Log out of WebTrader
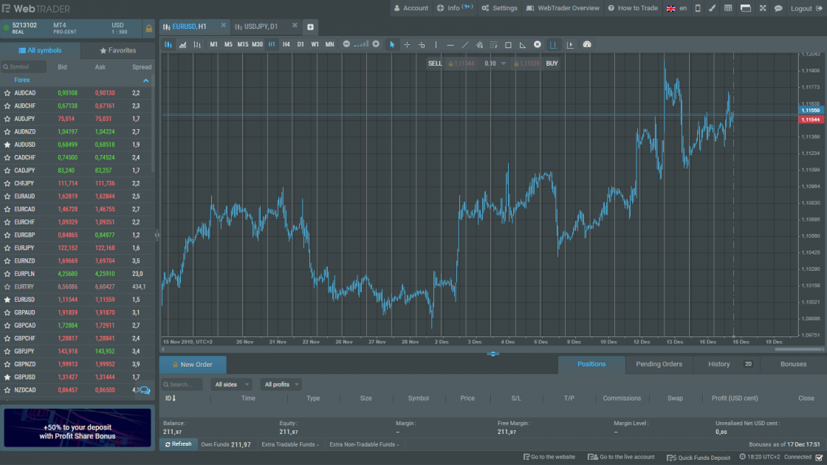The width and height of the screenshot is (827, 465). click(x=806, y=8)
